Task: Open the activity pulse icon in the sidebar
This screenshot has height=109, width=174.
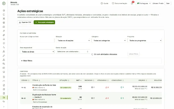Action: pos(4,47)
